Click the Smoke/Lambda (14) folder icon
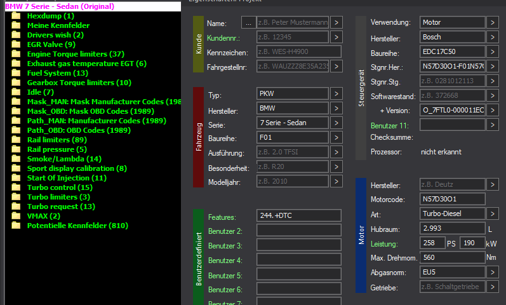Image resolution: width=506 pixels, height=305 pixels. [x=16, y=159]
